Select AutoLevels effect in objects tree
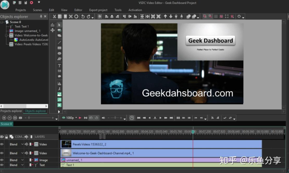 pyautogui.click(x=34, y=40)
